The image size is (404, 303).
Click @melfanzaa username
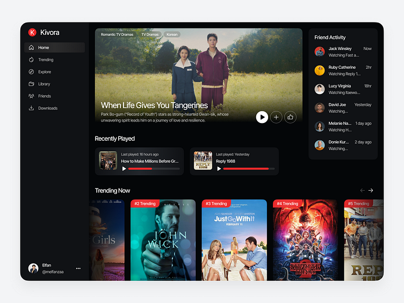coord(53,272)
